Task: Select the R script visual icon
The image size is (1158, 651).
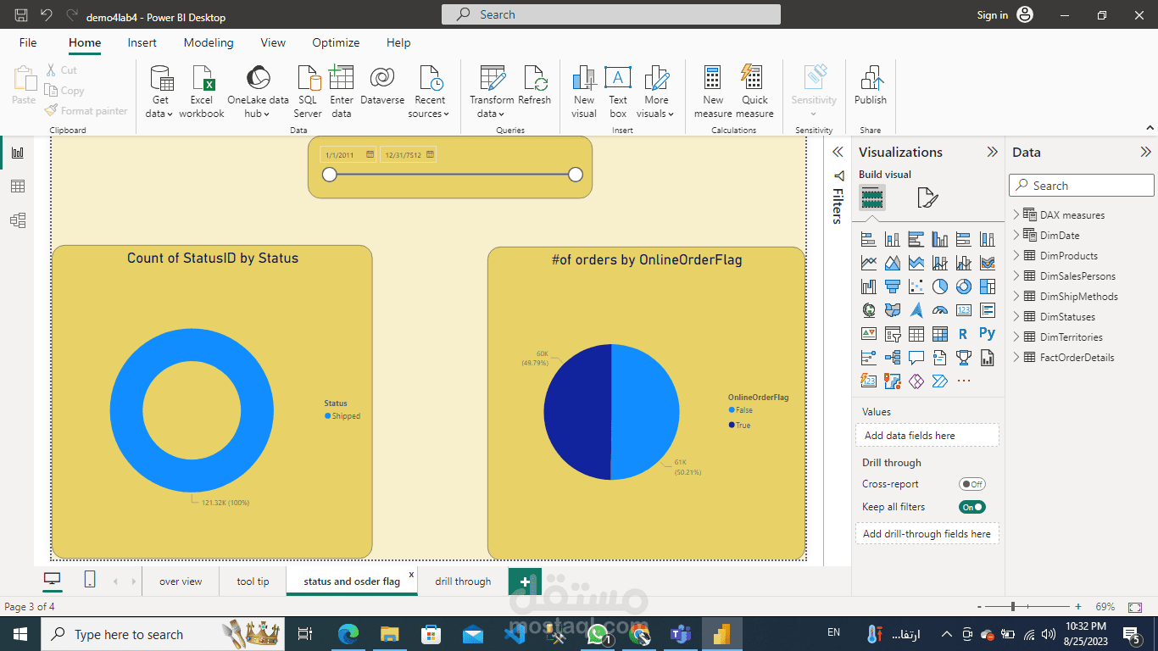Action: point(963,334)
